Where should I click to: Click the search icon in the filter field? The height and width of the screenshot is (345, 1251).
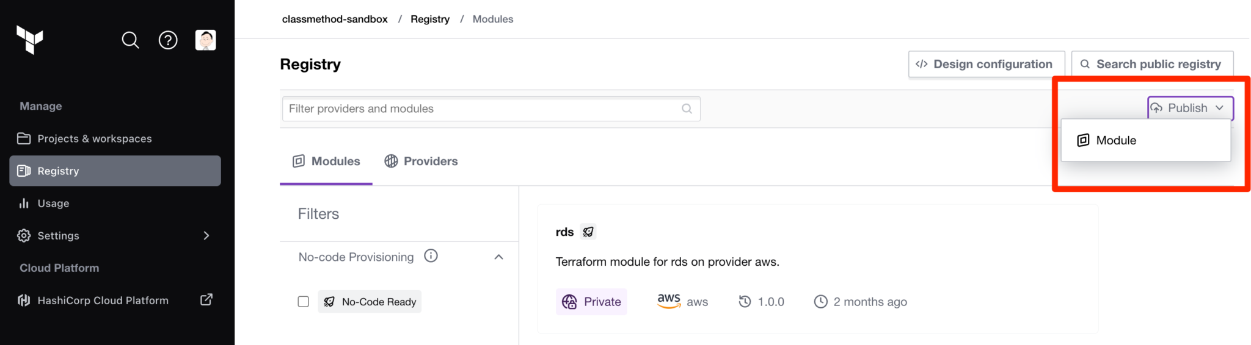click(x=687, y=108)
